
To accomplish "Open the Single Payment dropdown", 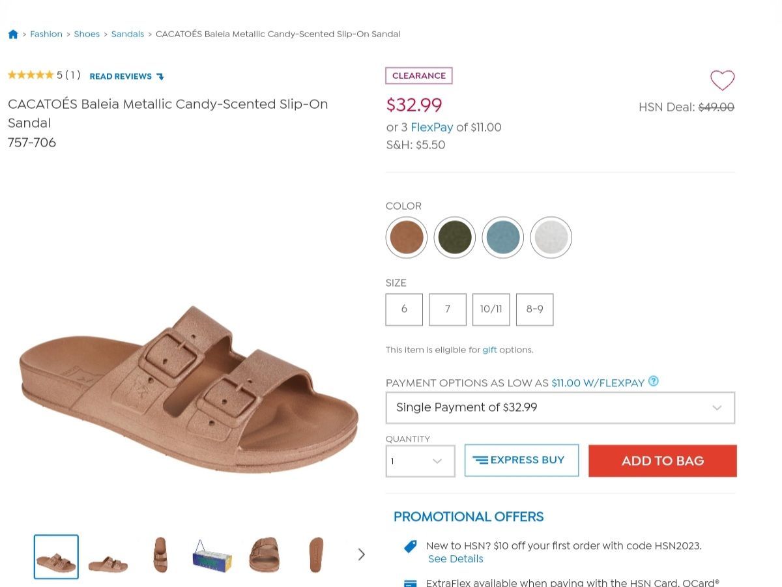I will pos(560,407).
